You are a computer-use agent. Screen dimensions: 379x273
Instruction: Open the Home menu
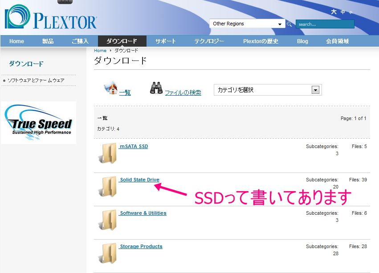(x=16, y=41)
